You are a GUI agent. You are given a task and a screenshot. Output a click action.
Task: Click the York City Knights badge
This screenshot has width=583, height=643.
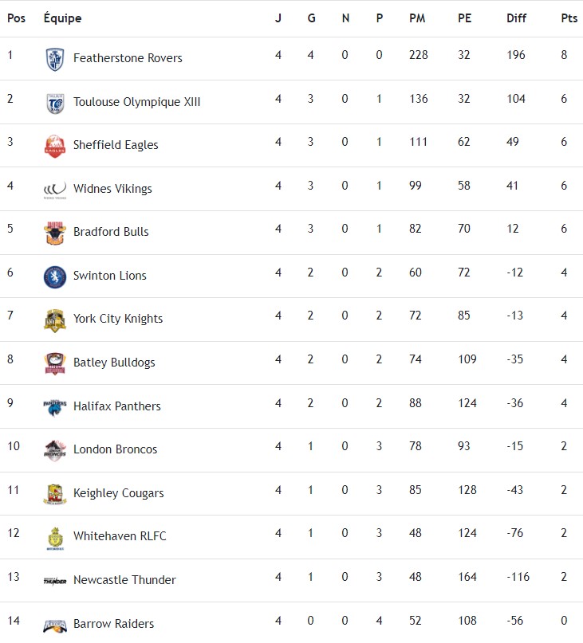[55, 320]
